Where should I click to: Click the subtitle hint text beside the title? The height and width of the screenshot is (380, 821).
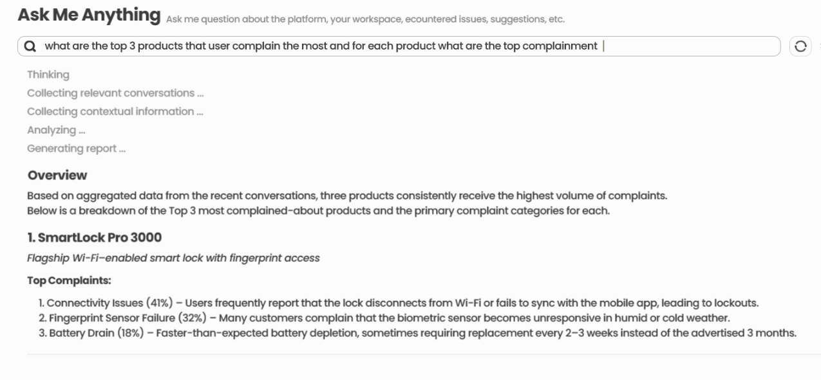pos(365,19)
